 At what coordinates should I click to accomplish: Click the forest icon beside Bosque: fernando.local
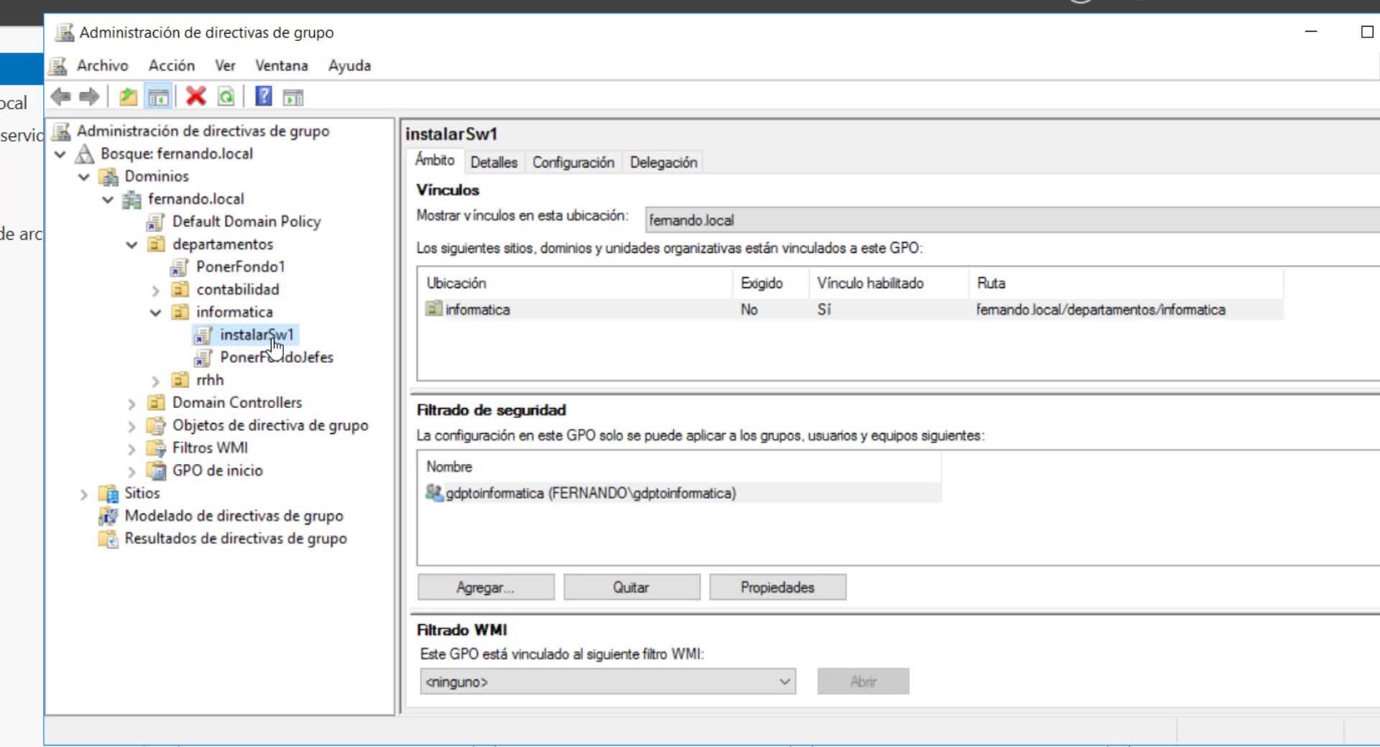[86, 154]
